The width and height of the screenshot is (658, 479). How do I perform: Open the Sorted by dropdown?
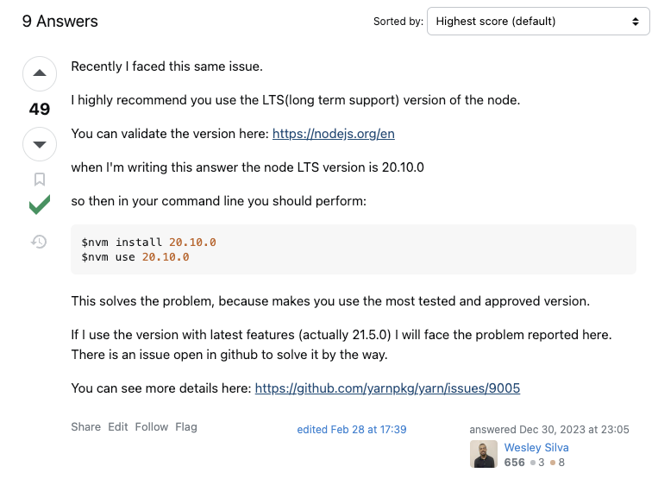click(538, 22)
